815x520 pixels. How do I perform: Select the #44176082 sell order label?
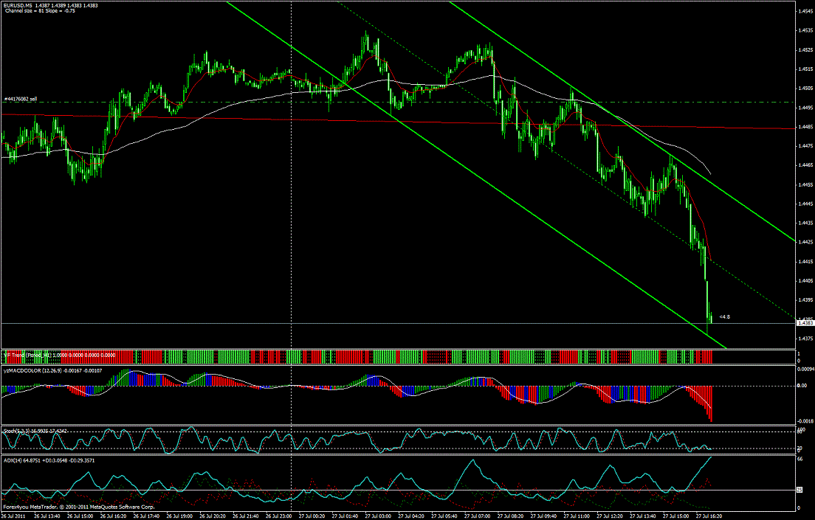pos(21,99)
